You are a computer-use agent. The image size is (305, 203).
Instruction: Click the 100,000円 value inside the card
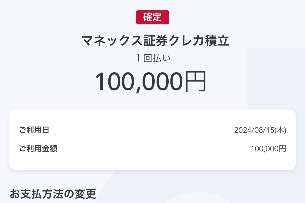[269, 149]
